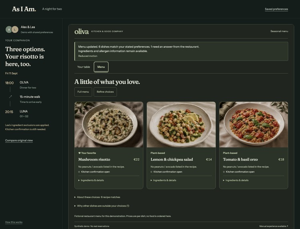Expand Ingredients & details for Mushroom risotto

pos(91,180)
